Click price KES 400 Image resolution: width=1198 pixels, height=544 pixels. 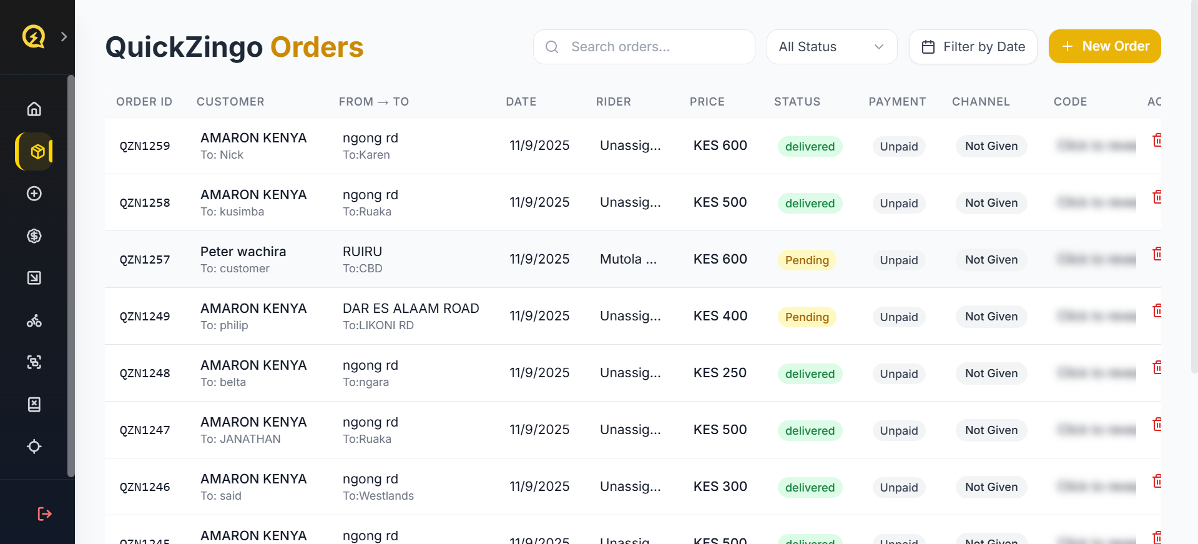coord(720,316)
